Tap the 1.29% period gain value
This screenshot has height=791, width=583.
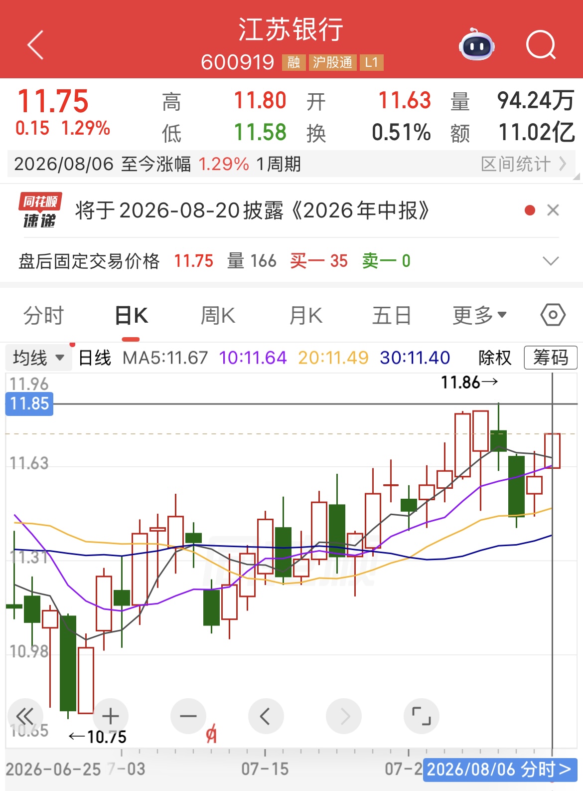pos(224,164)
